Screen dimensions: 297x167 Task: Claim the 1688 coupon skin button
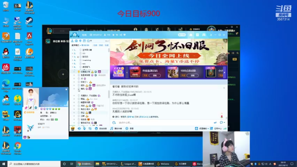193,75
